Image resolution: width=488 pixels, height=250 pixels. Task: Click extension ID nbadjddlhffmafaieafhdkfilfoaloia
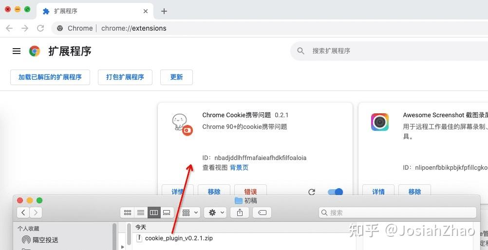[260, 158]
